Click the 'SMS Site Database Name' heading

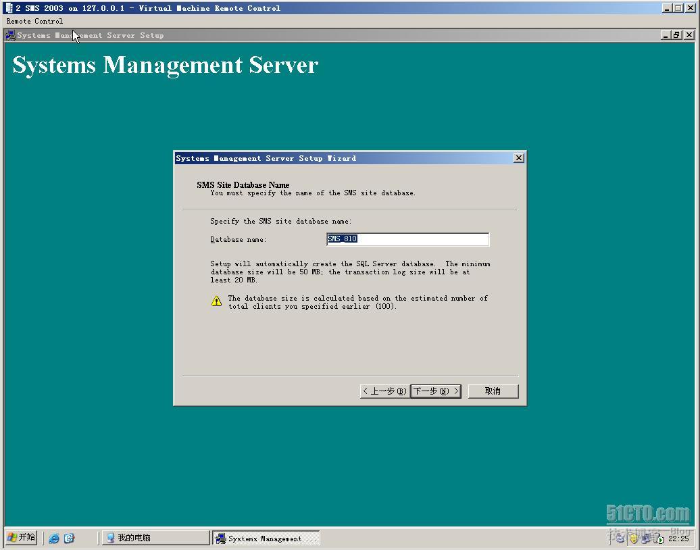coord(243,185)
